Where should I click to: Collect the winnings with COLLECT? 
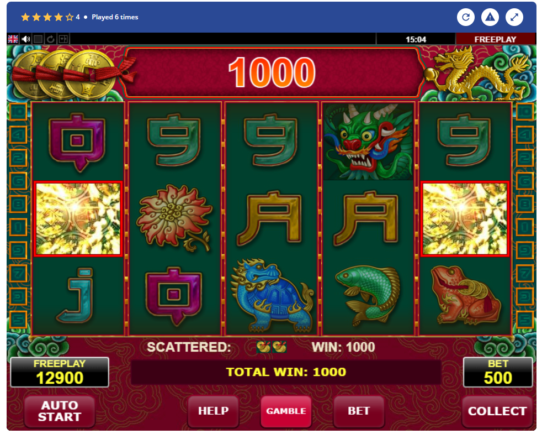(497, 411)
